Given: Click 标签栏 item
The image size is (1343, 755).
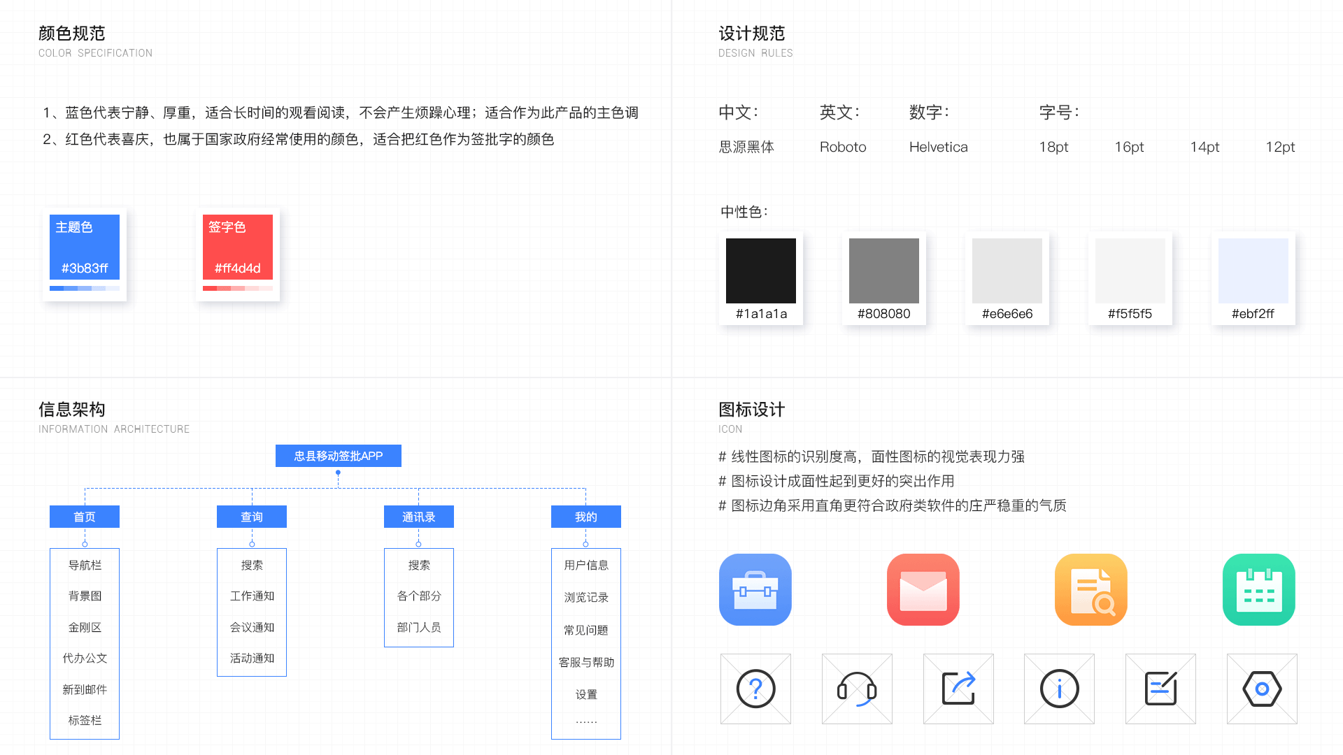Looking at the screenshot, I should click(x=85, y=720).
